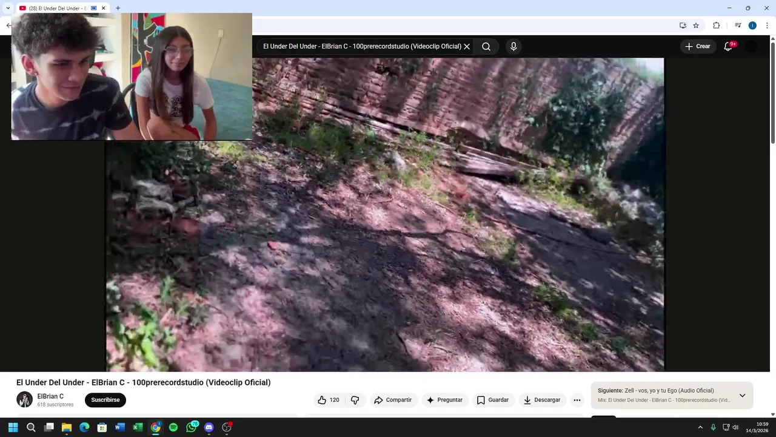Open the tab search dropdown arrow

8,8
